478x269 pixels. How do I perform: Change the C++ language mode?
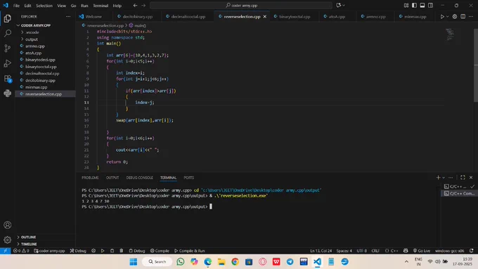click(394, 251)
